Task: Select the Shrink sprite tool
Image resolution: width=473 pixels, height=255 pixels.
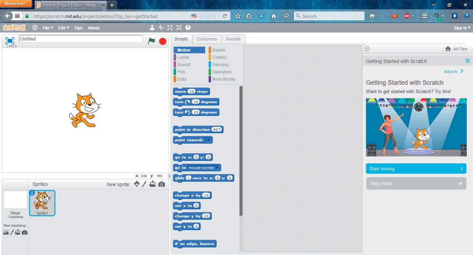Action: (179, 28)
